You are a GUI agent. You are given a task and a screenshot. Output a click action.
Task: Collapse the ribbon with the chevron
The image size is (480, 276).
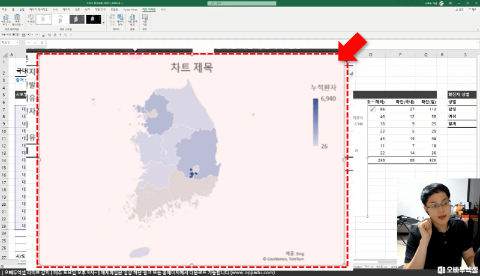(478, 29)
